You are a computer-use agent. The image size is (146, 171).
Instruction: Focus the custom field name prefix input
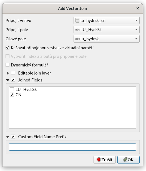(72, 147)
